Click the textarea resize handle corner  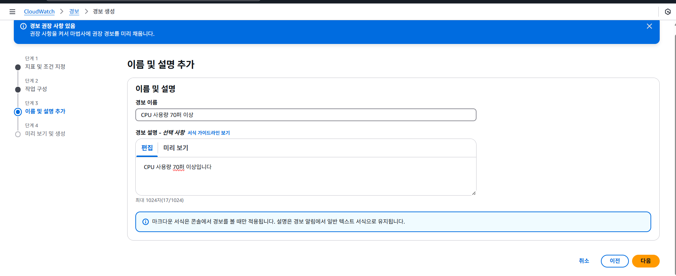(474, 193)
